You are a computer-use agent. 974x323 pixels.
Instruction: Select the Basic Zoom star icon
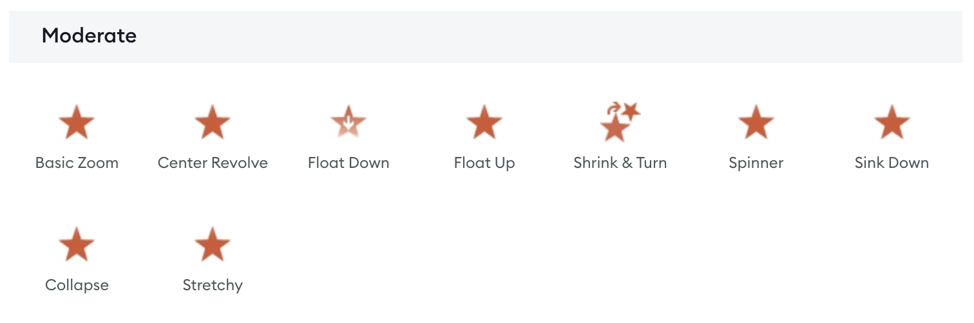(77, 122)
